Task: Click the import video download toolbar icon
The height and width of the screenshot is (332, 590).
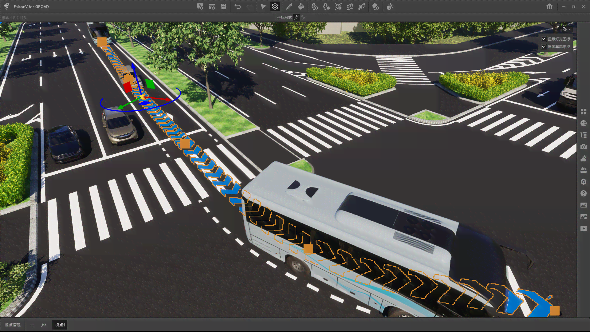Action: 200,6
